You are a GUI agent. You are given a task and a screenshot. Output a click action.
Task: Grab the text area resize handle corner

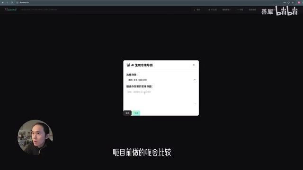(195, 104)
